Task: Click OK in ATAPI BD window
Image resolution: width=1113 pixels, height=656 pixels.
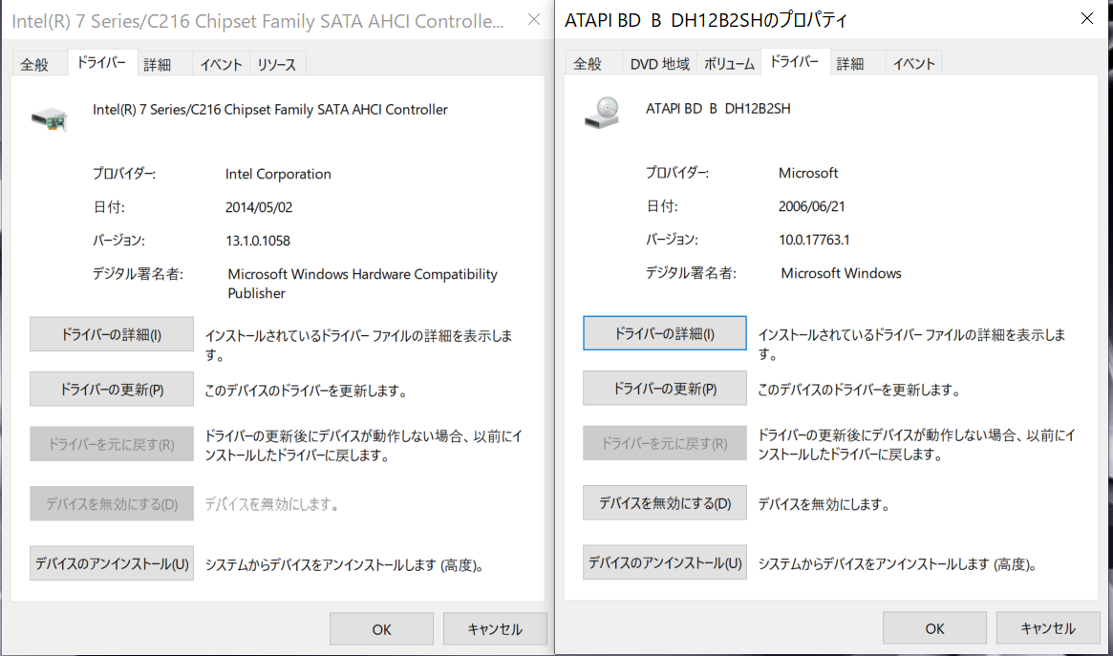Action: (x=935, y=628)
